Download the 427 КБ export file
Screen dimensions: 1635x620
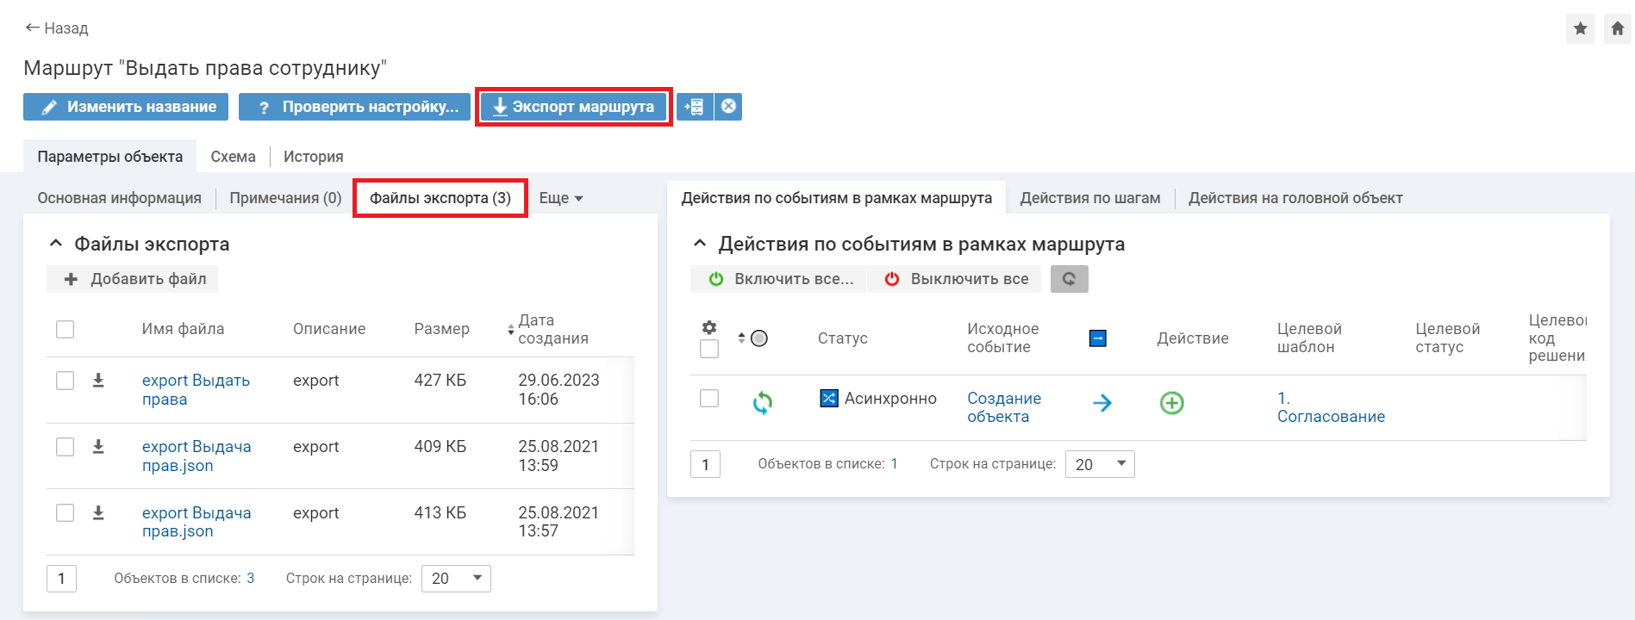(x=98, y=380)
